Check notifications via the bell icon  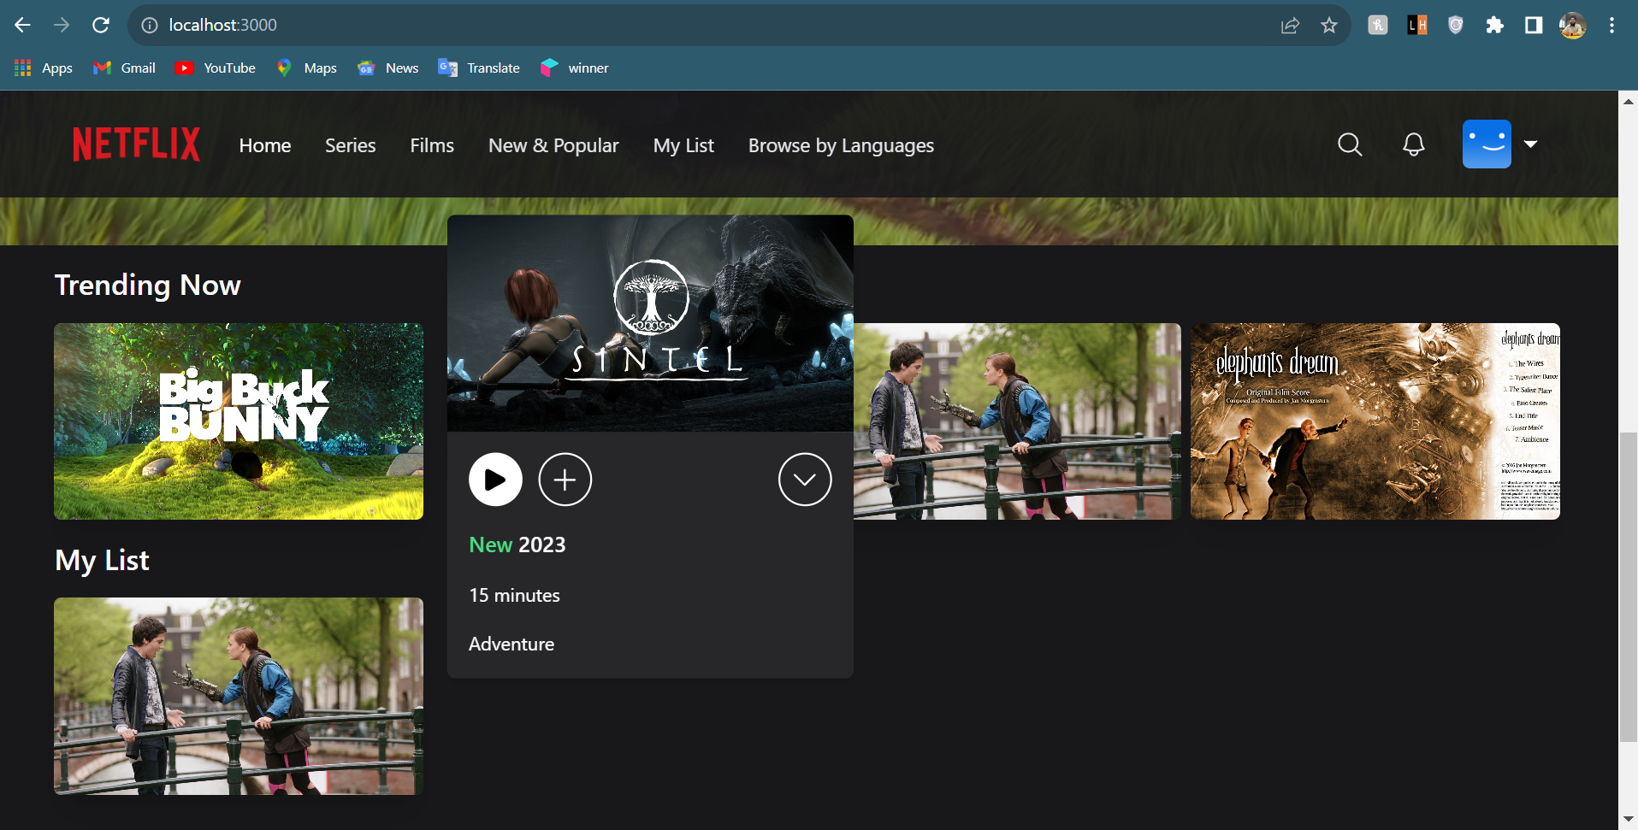tap(1412, 144)
